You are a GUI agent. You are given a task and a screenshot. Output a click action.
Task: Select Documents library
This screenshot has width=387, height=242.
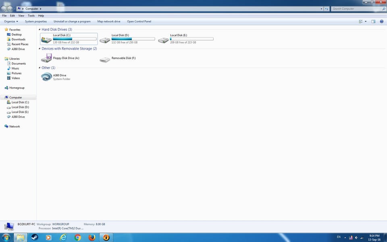[19, 63]
